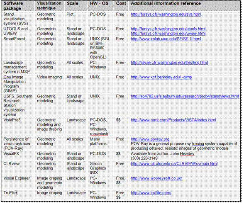Click the misspelled name Heasley
244x204 pixels.
coord(187,154)
